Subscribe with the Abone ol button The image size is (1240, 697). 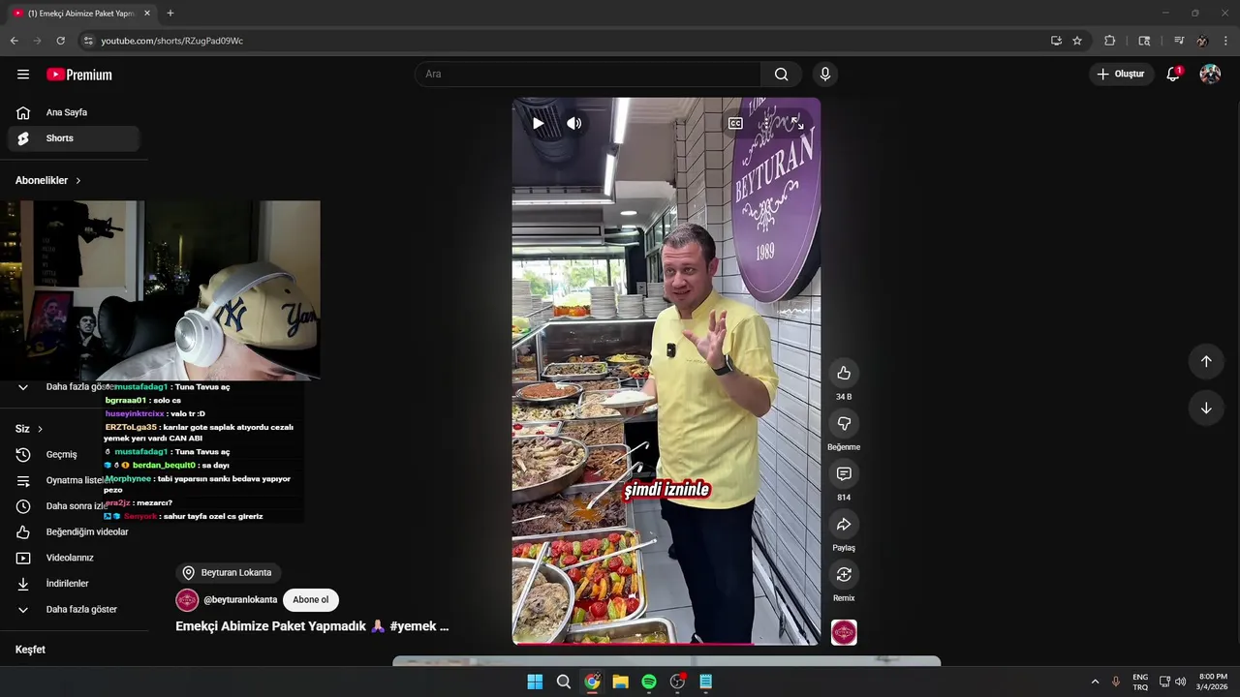point(311,600)
